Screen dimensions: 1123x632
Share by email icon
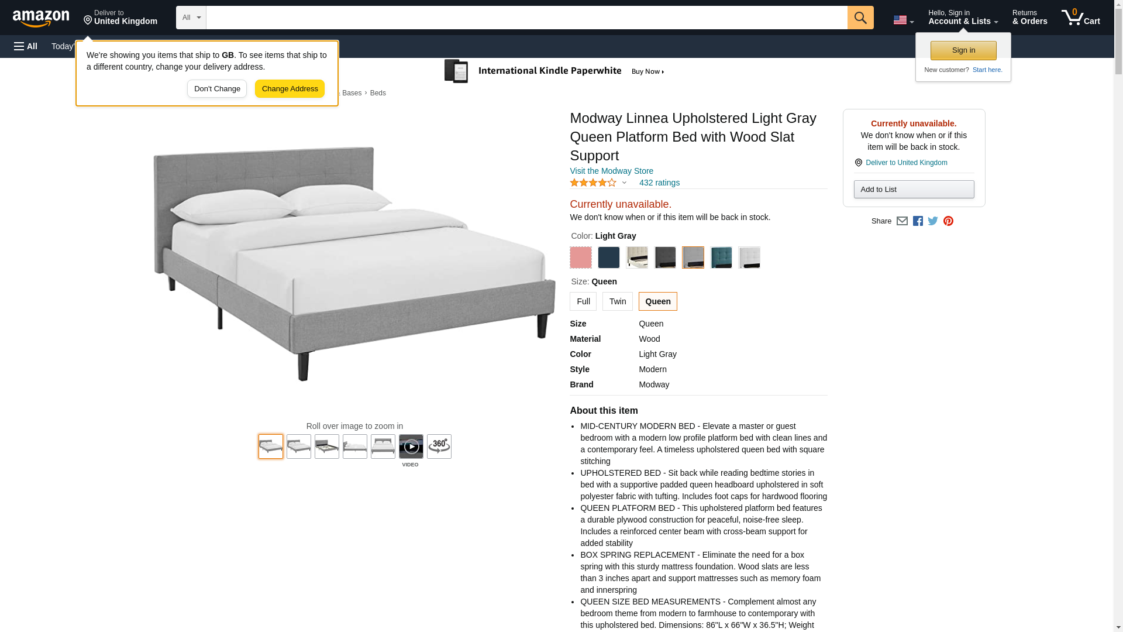pos(901,221)
